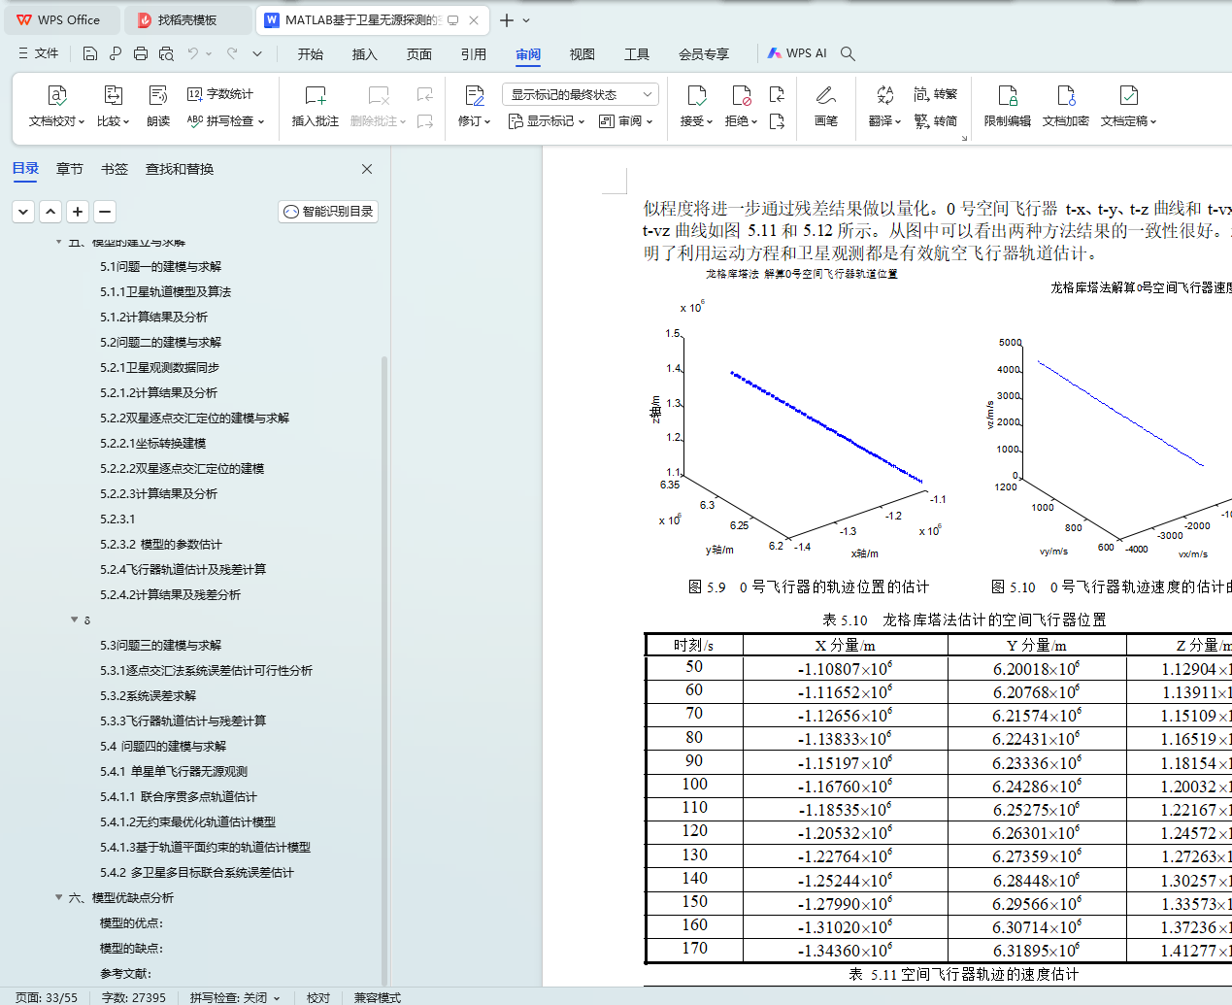
Task: Click the 拒绝 reject change icon
Action: (741, 95)
